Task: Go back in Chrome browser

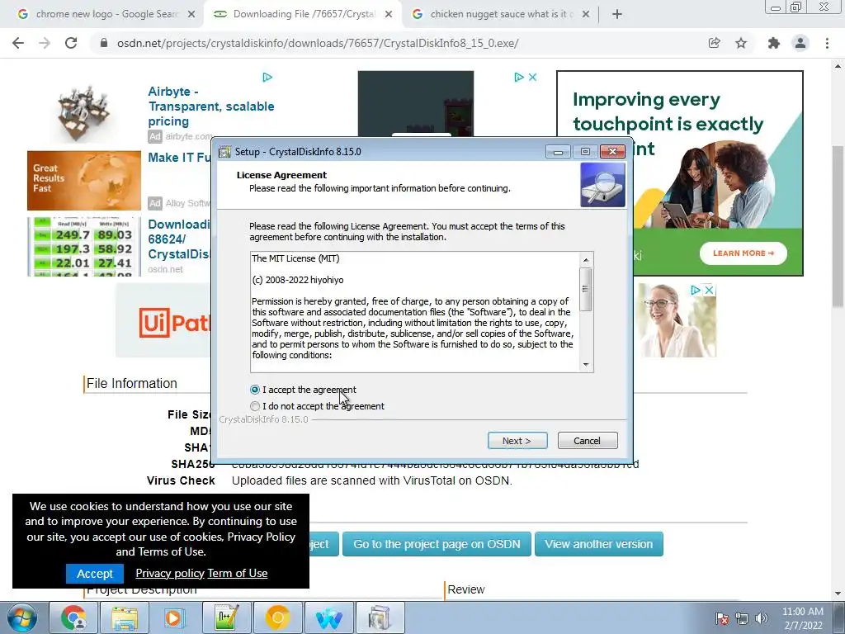Action: (x=18, y=43)
